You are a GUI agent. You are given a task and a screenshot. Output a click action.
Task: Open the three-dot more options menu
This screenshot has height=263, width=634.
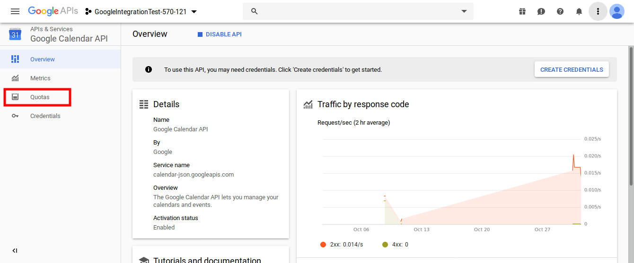coord(598,11)
